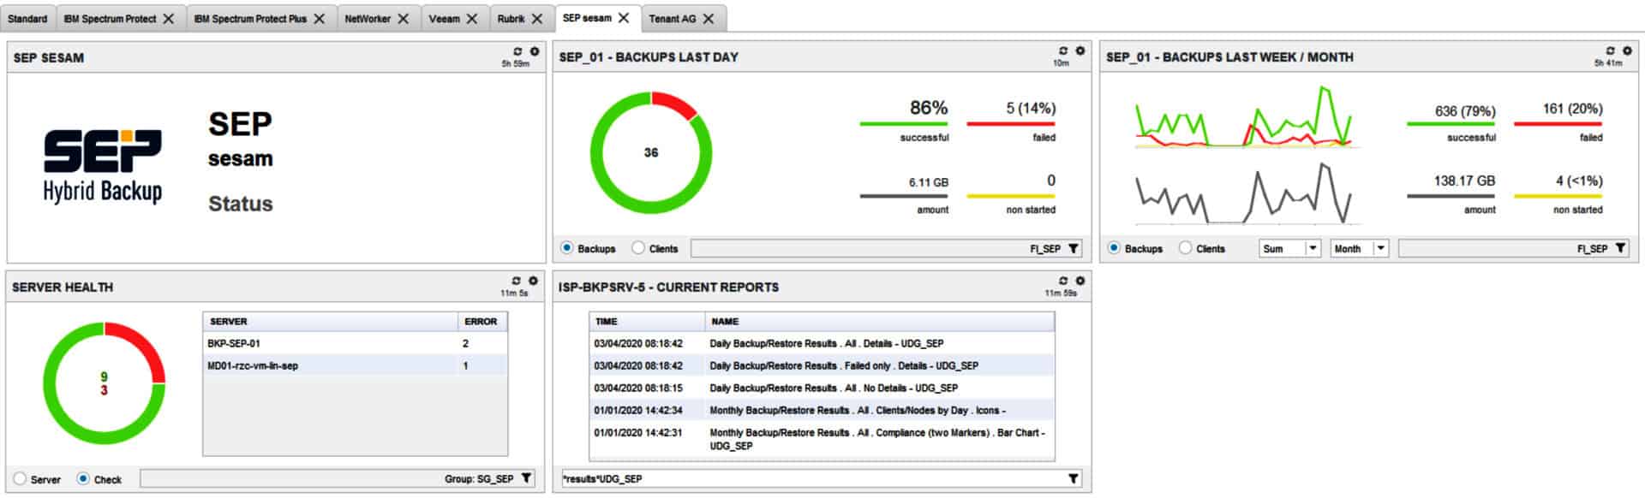Open the Sum aggregation dropdown
The width and height of the screenshot is (1645, 498).
tap(1312, 248)
